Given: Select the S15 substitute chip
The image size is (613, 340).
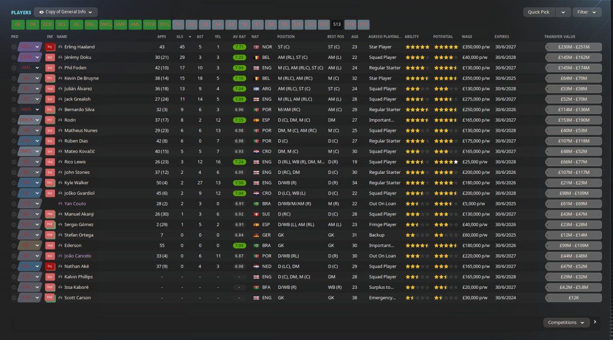Looking at the screenshot, I should click(x=363, y=24).
